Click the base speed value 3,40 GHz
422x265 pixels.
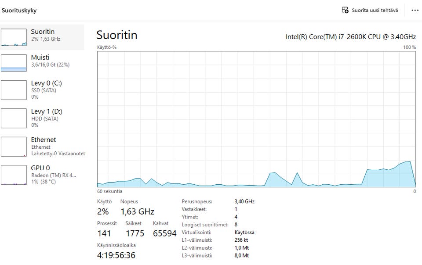pyautogui.click(x=244, y=201)
